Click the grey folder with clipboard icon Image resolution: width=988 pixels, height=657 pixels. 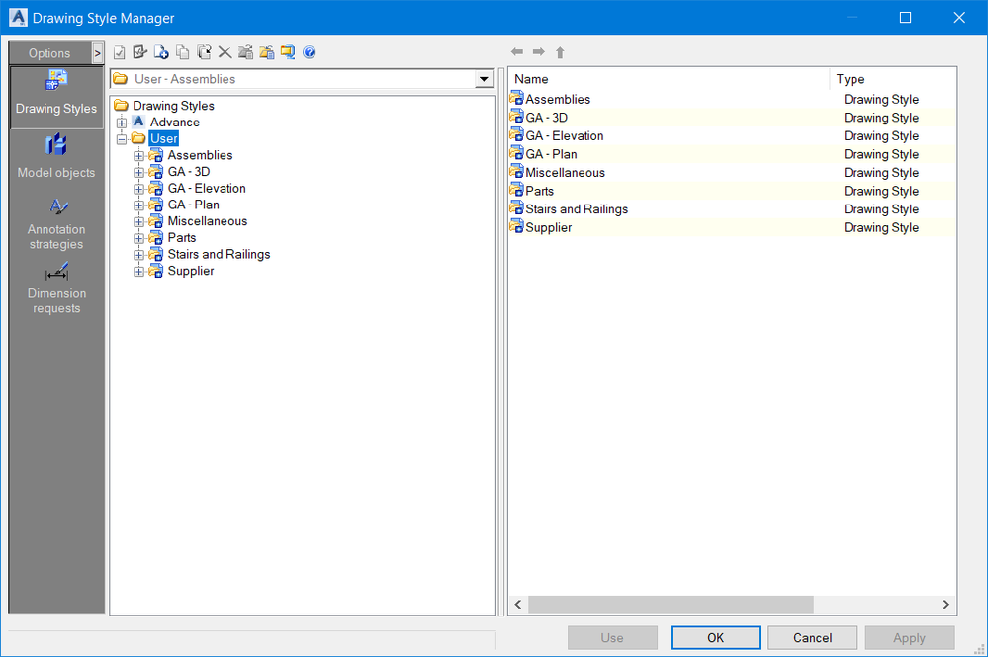[x=245, y=52]
